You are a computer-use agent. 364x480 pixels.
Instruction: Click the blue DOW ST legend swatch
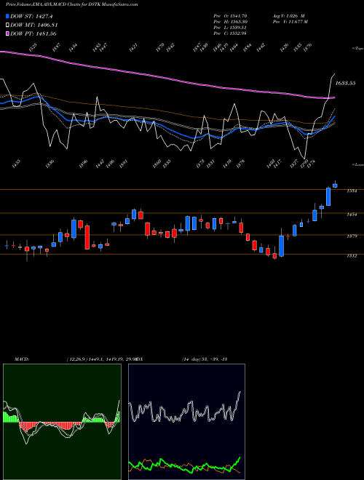[x=8, y=16]
